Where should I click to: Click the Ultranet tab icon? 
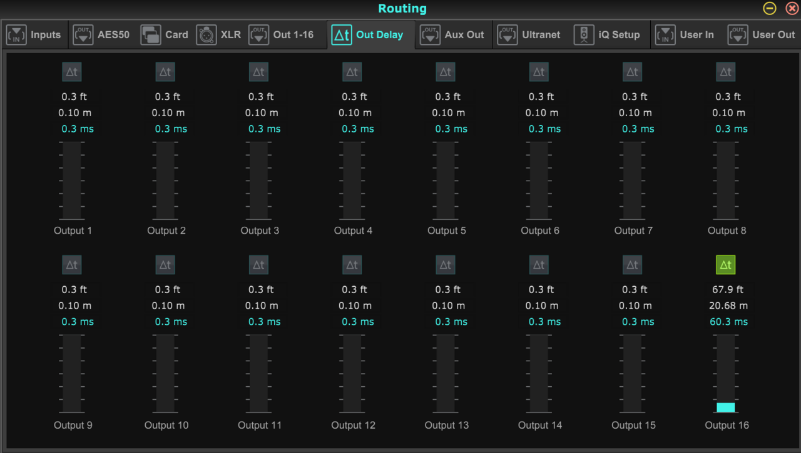(x=508, y=35)
